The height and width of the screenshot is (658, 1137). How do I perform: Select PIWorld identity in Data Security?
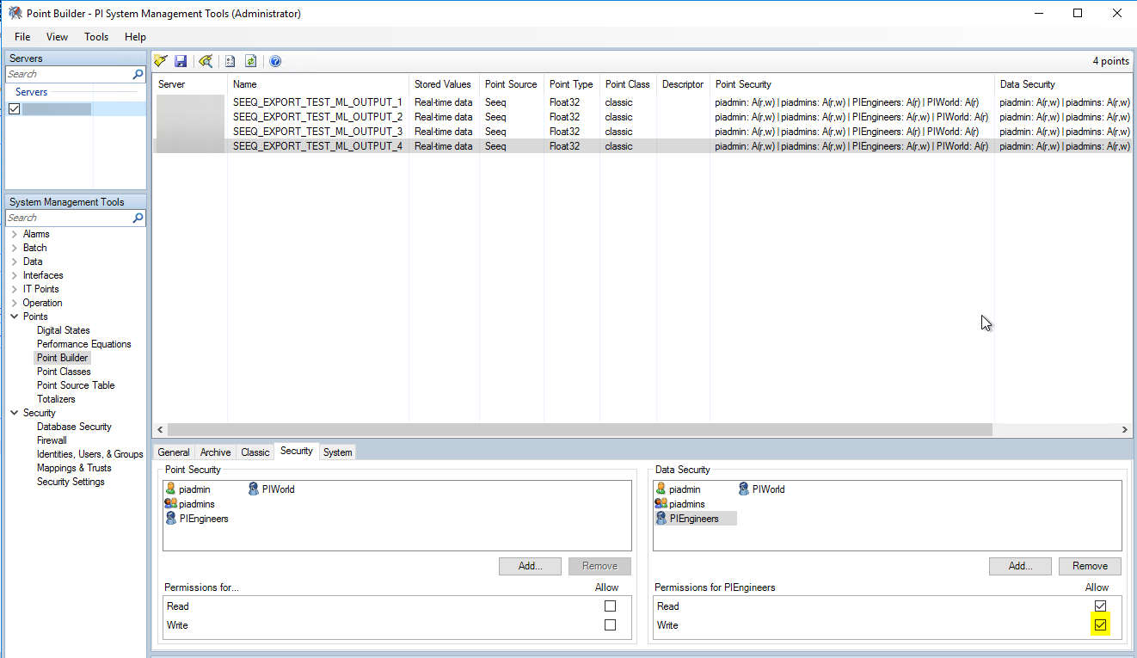tap(767, 489)
